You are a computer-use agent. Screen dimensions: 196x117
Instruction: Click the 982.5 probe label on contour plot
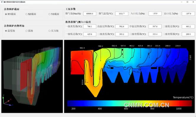coord(82,48)
